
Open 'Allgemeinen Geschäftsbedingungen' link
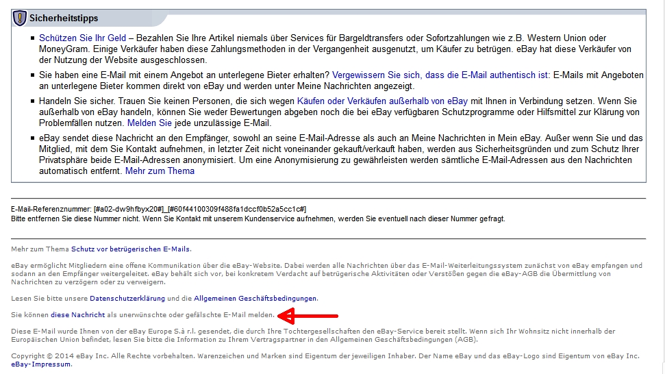[255, 299]
